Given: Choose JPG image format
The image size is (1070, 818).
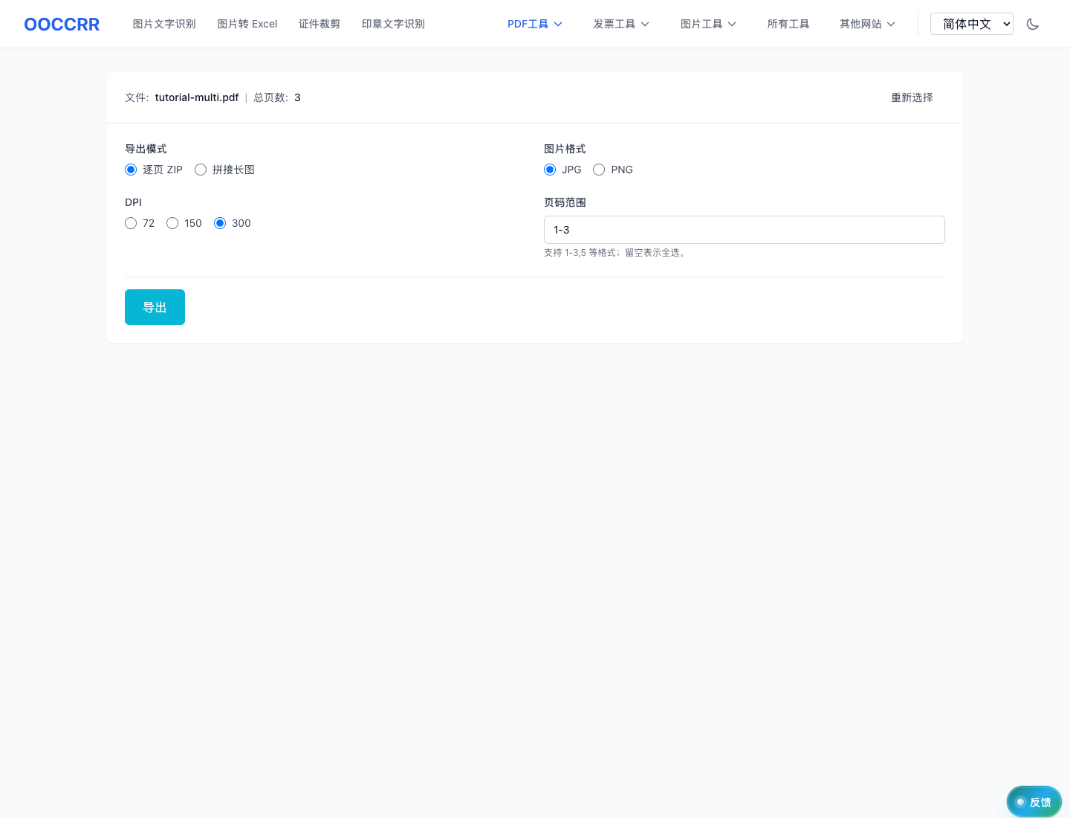Looking at the screenshot, I should [x=550, y=170].
